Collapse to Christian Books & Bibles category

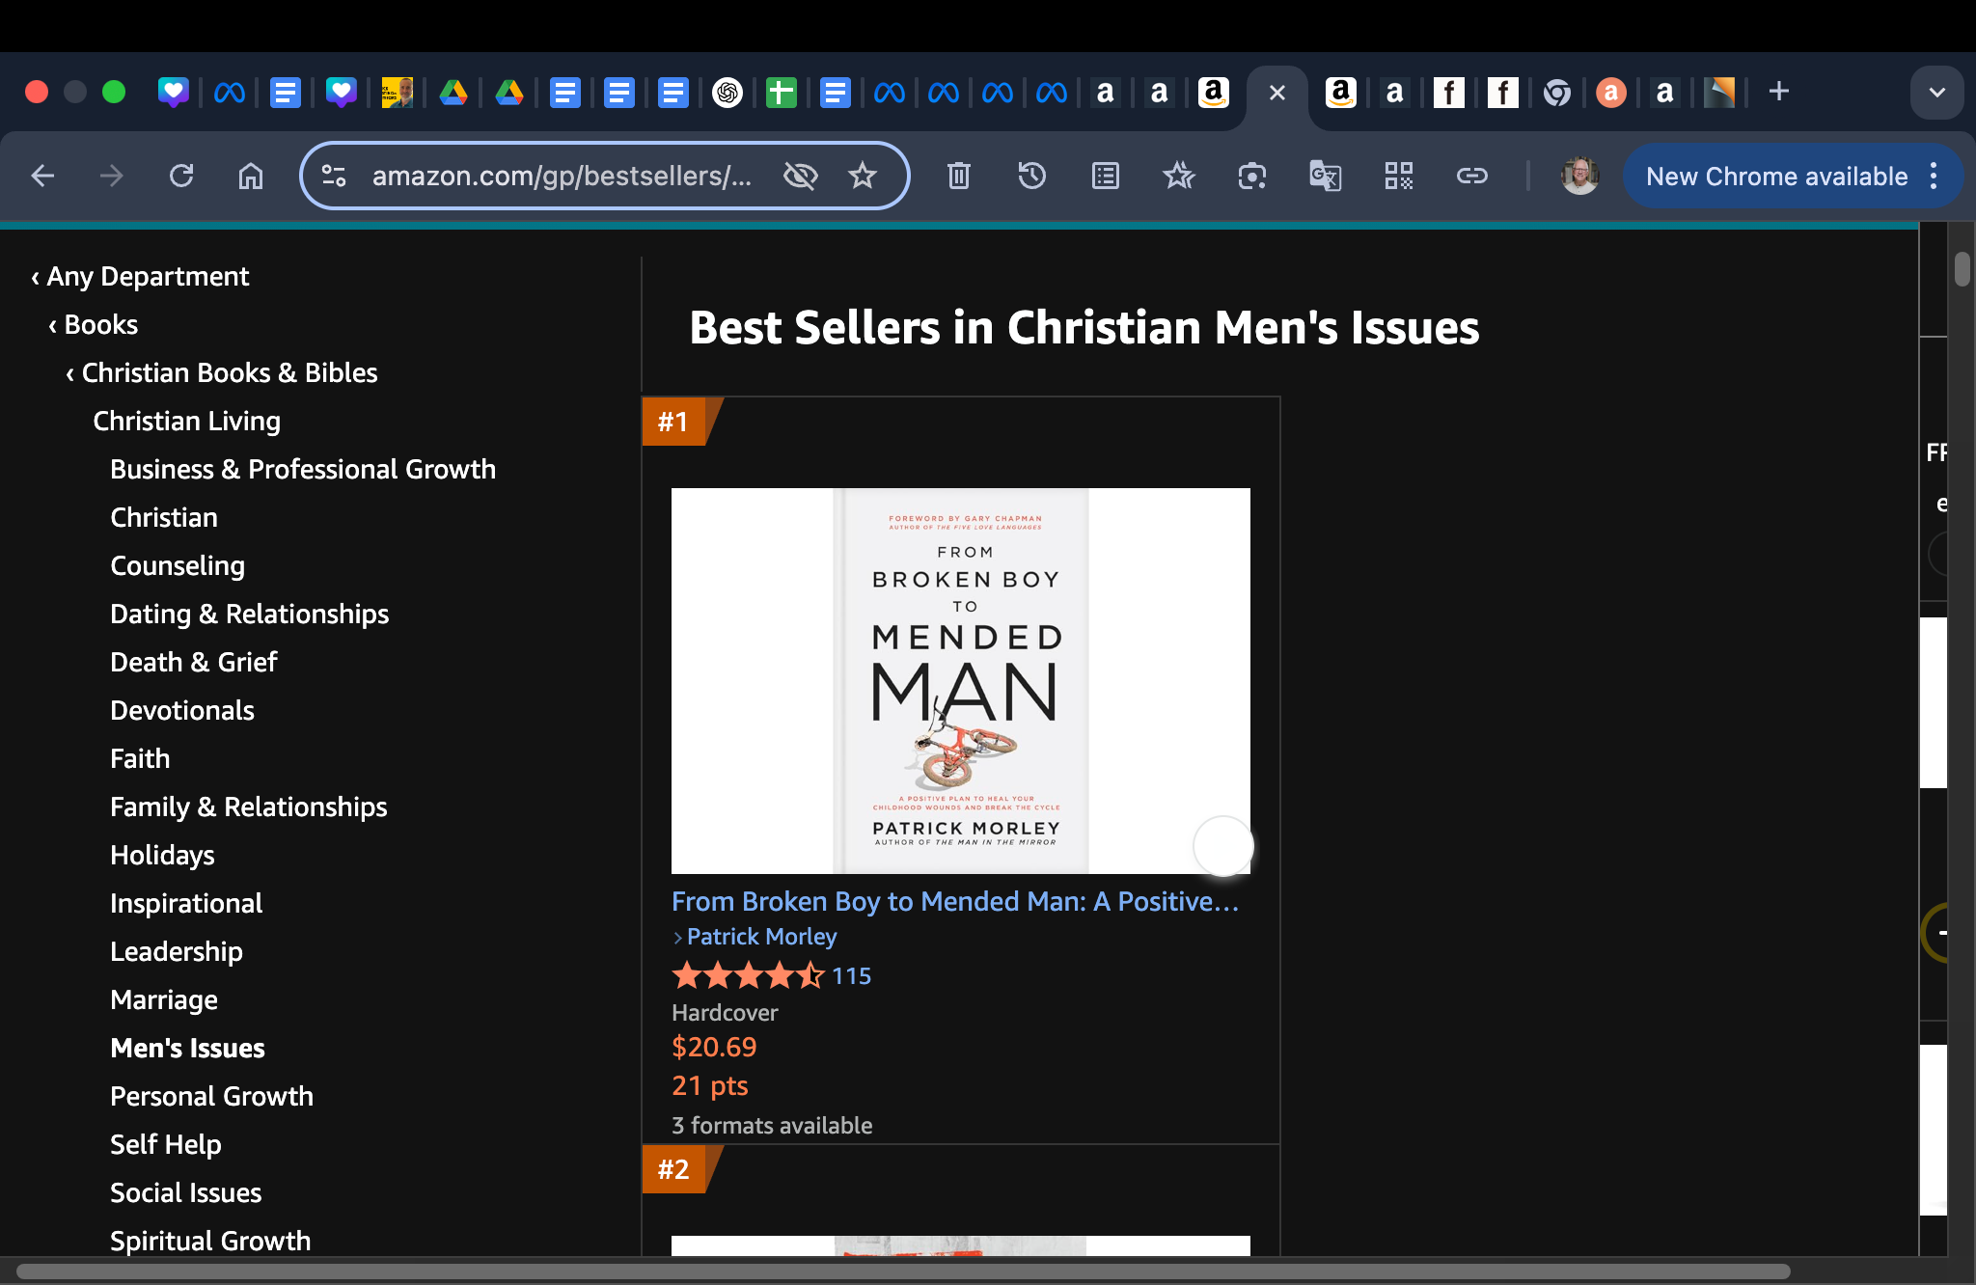[221, 373]
